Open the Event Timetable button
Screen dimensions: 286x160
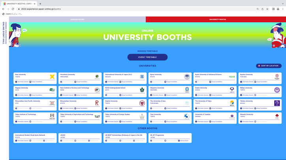[147, 57]
